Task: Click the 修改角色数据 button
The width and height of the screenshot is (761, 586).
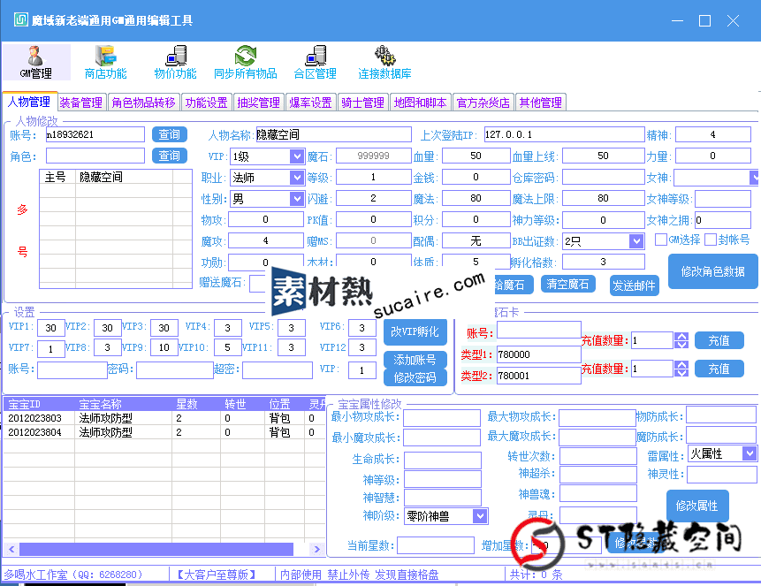Action: tap(713, 271)
